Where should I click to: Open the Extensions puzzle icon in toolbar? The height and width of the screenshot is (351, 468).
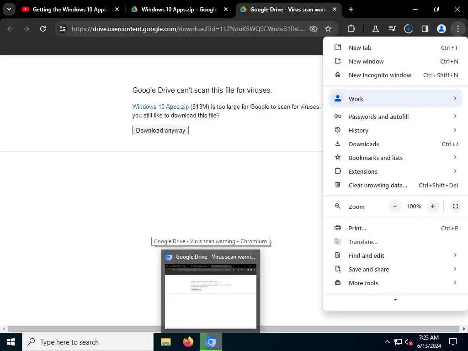pyautogui.click(x=351, y=29)
